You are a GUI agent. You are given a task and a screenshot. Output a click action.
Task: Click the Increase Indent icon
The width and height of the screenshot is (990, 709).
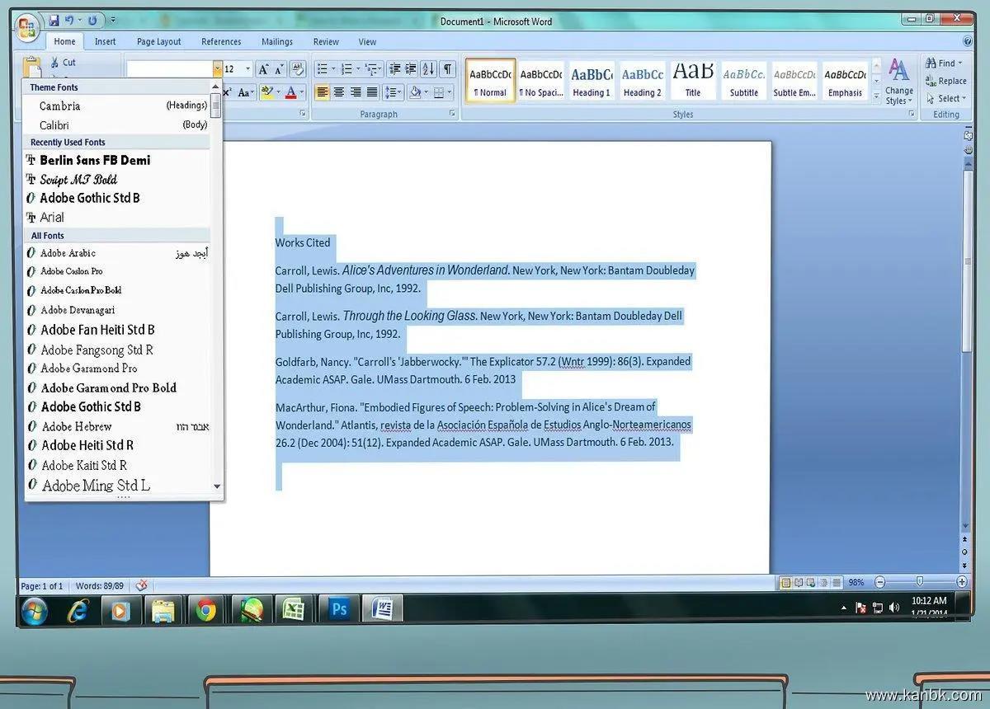tap(410, 69)
